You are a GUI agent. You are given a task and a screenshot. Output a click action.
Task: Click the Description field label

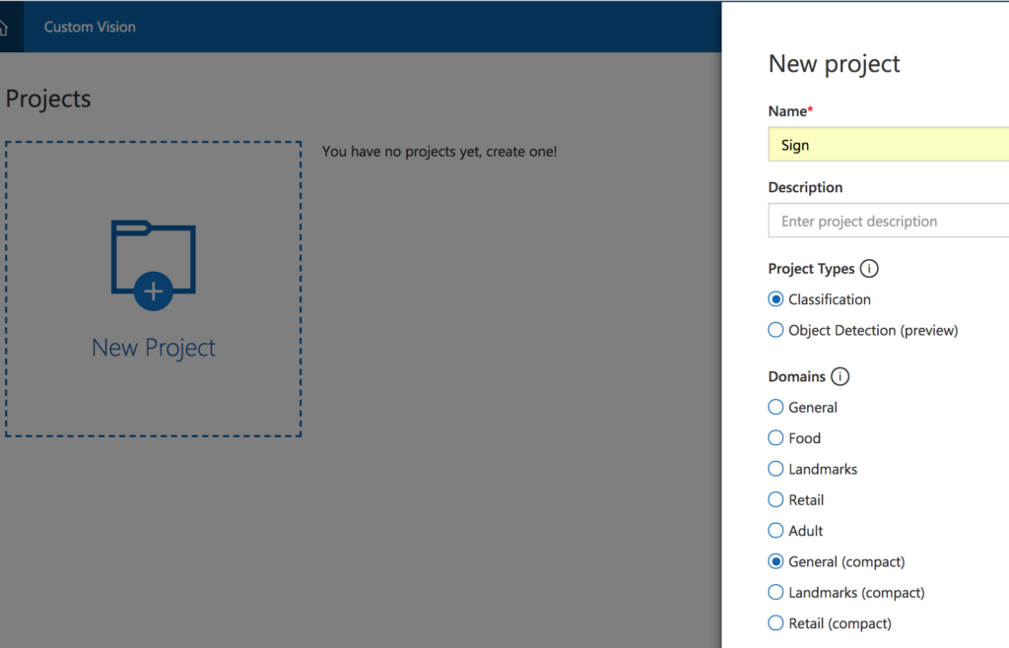pos(805,188)
